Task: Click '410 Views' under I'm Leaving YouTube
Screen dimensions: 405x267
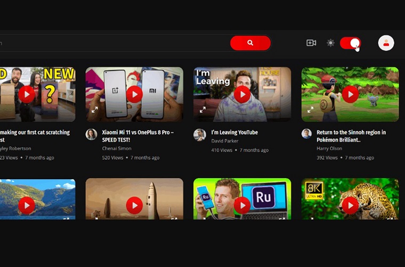Action: pos(222,150)
